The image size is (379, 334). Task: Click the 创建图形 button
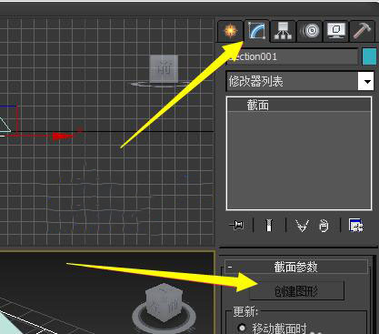296,291
